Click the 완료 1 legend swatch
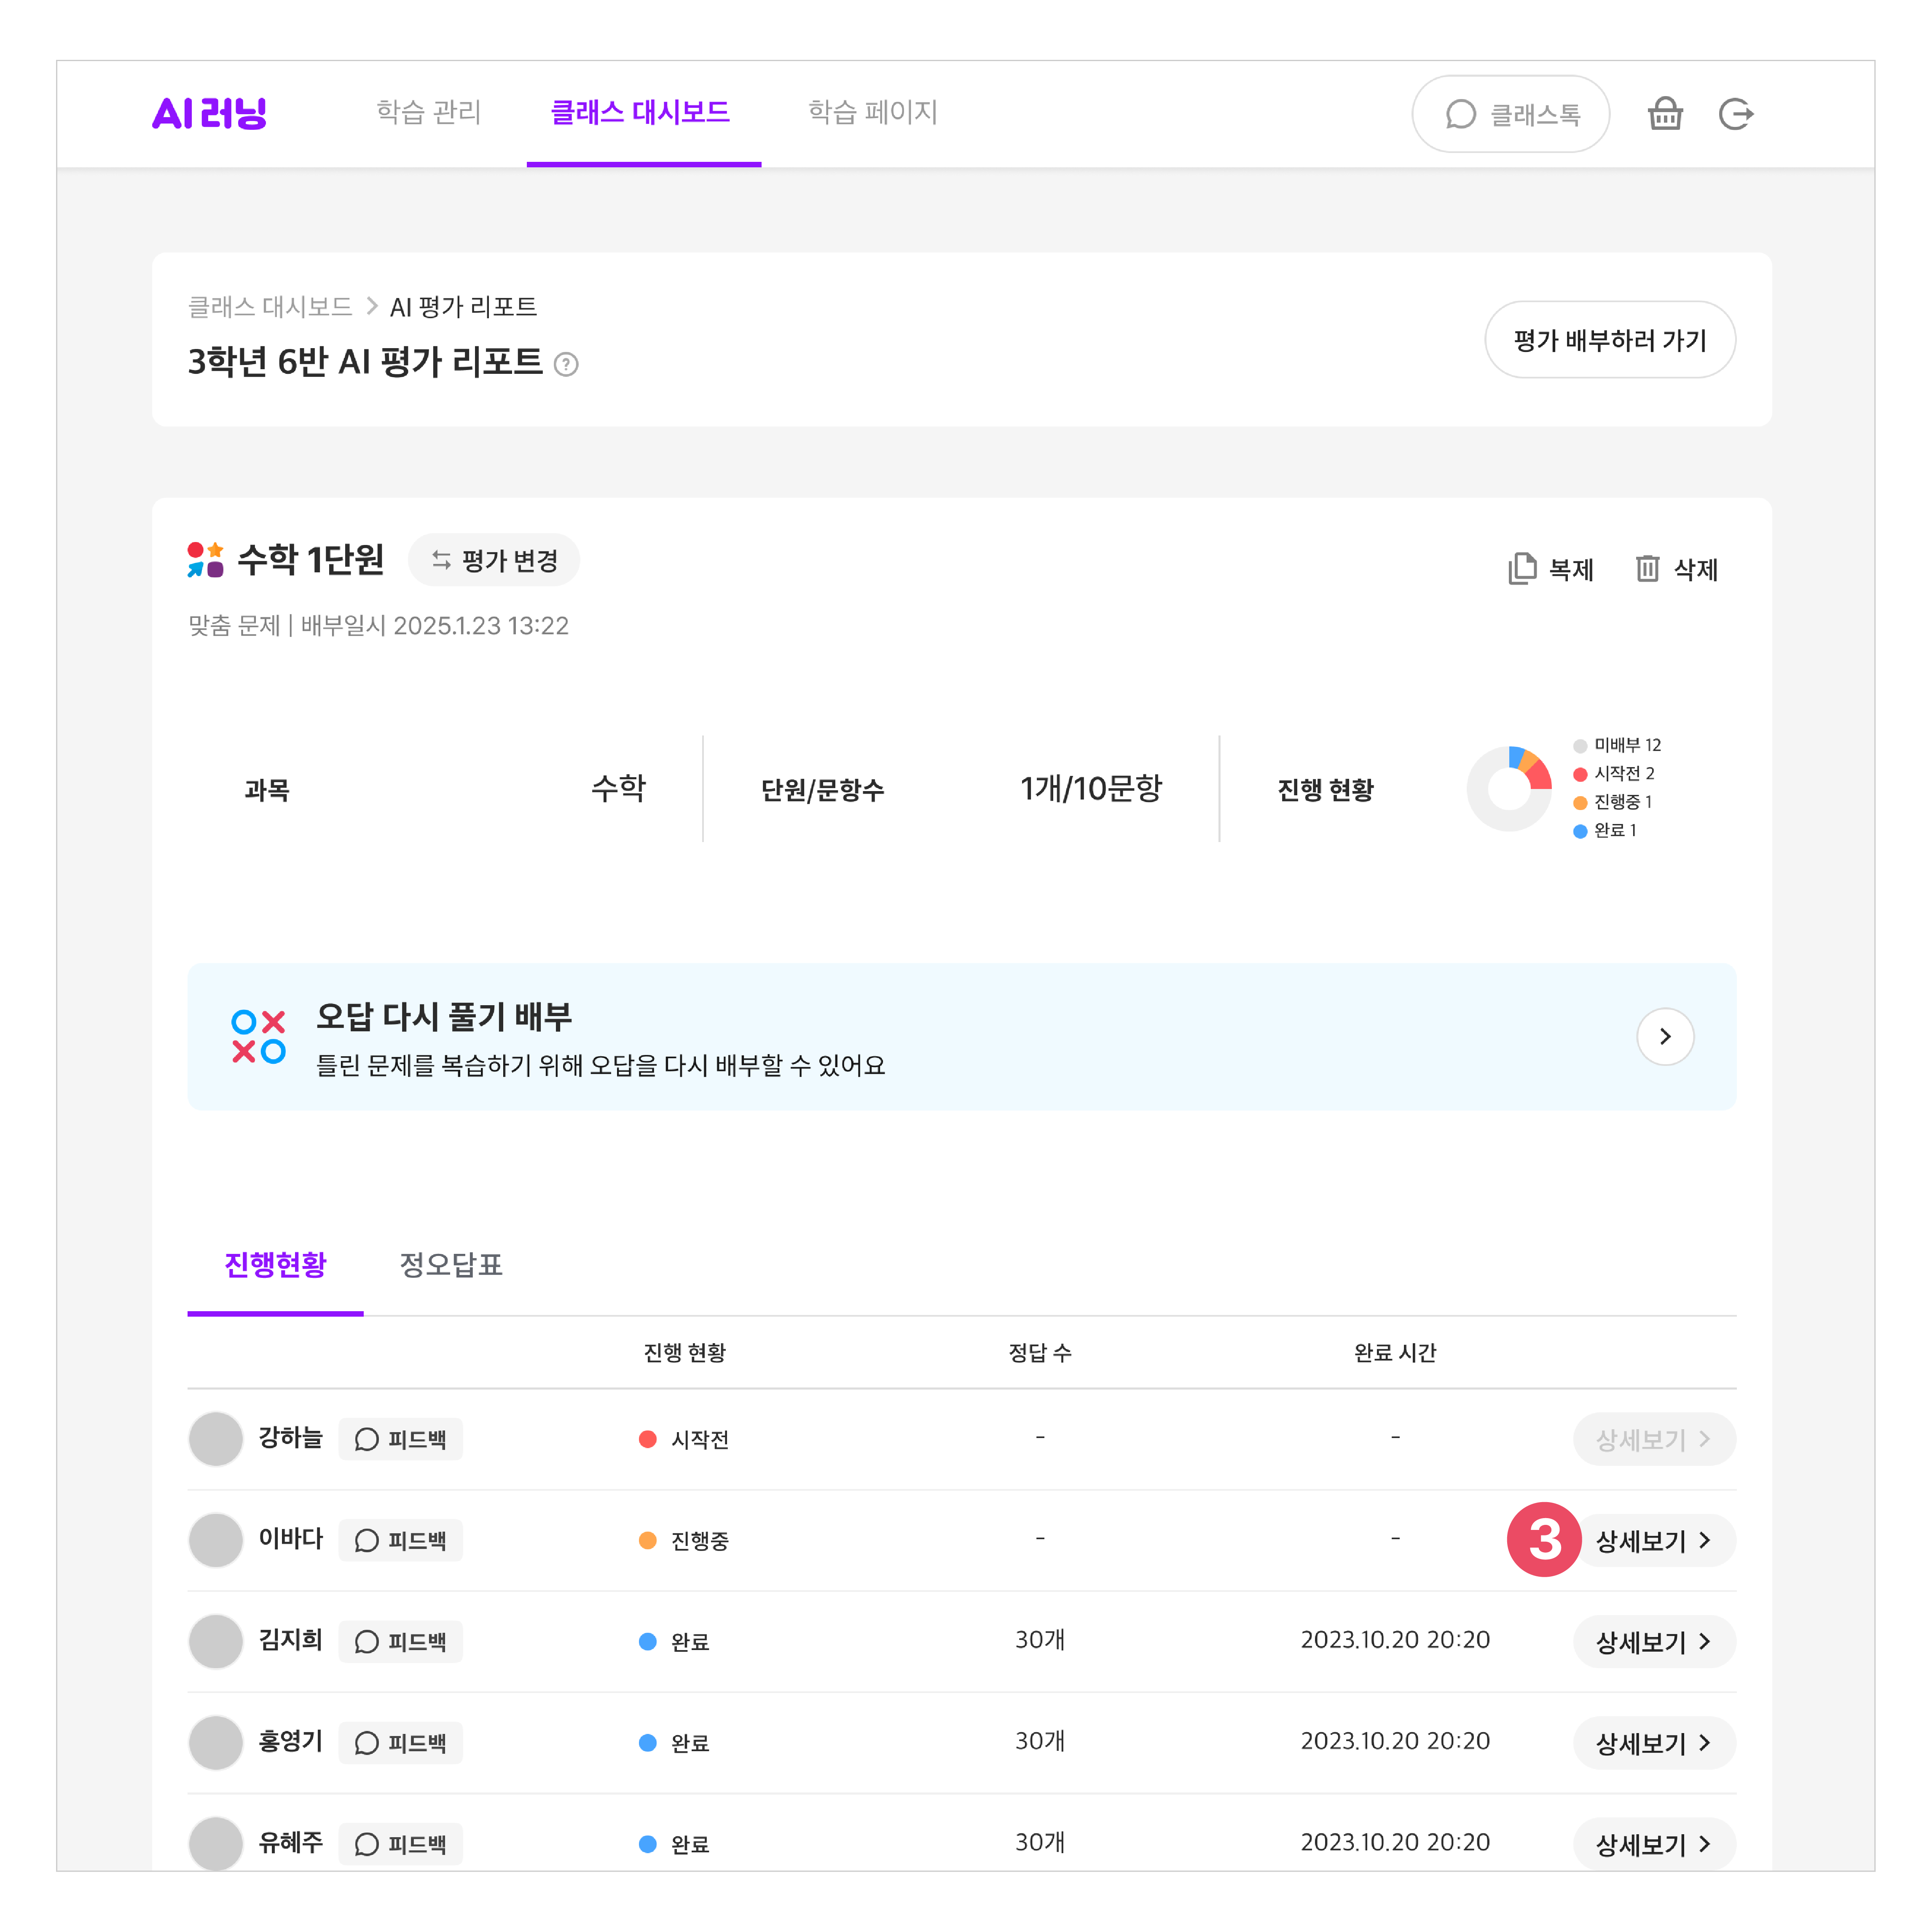1932x1932 pixels. (1580, 831)
